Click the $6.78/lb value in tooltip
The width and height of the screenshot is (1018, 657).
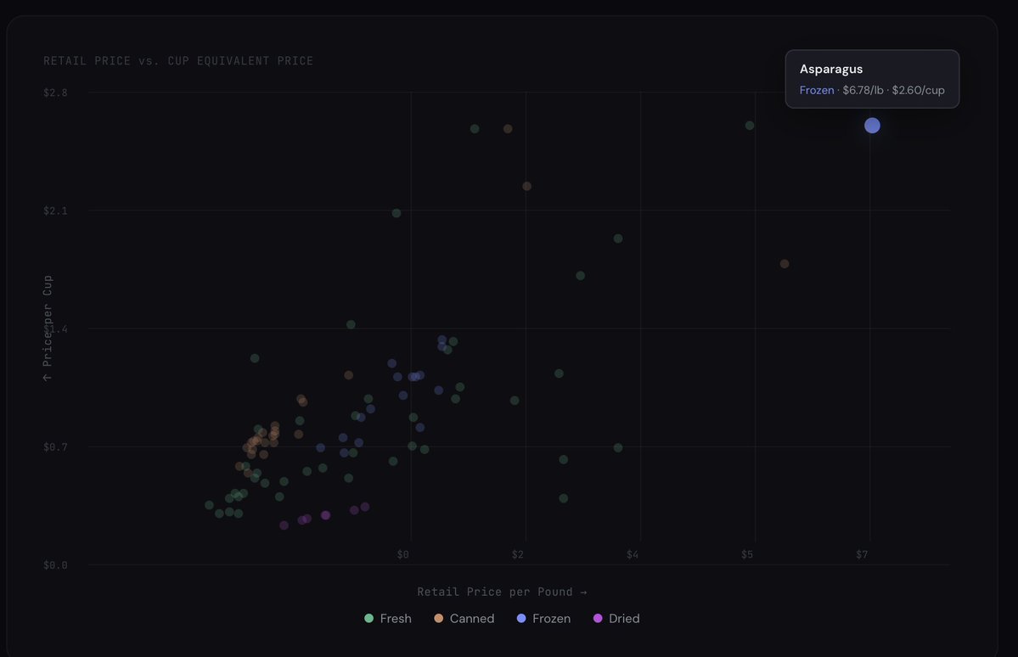click(863, 90)
